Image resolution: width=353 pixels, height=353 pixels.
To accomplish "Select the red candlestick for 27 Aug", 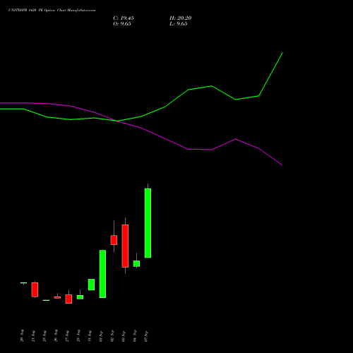I will point(68,299).
